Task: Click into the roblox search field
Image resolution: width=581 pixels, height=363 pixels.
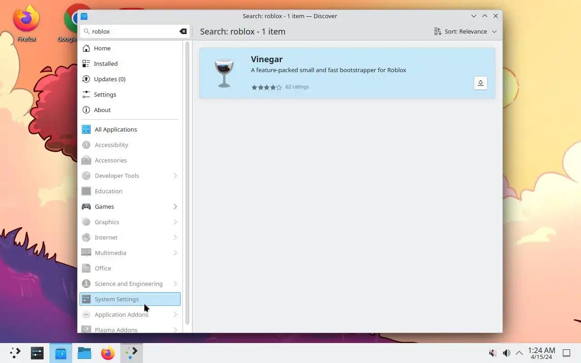Action: click(134, 31)
